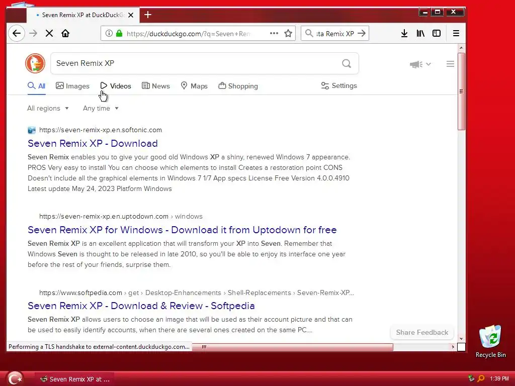Image resolution: width=515 pixels, height=386 pixels.
Task: Open page actions three-dot menu in the address bar
Action: click(x=274, y=33)
